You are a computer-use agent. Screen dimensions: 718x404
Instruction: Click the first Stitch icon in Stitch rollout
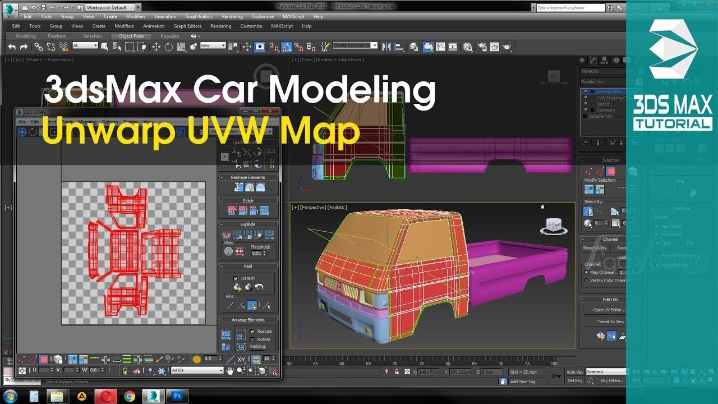point(231,210)
